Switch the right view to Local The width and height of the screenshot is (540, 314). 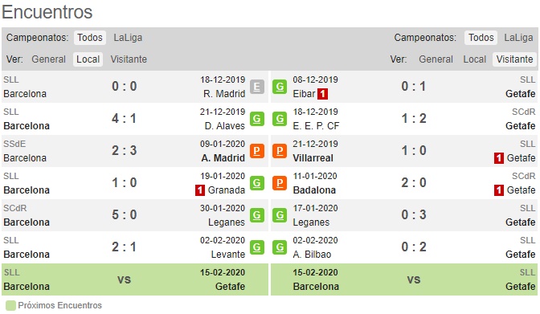click(x=475, y=59)
